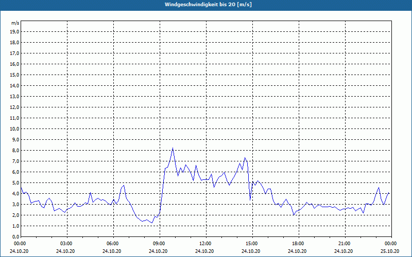Pick the "11,0" y-axis value
Viewport: 412px width, 257px height.
tap(14, 118)
